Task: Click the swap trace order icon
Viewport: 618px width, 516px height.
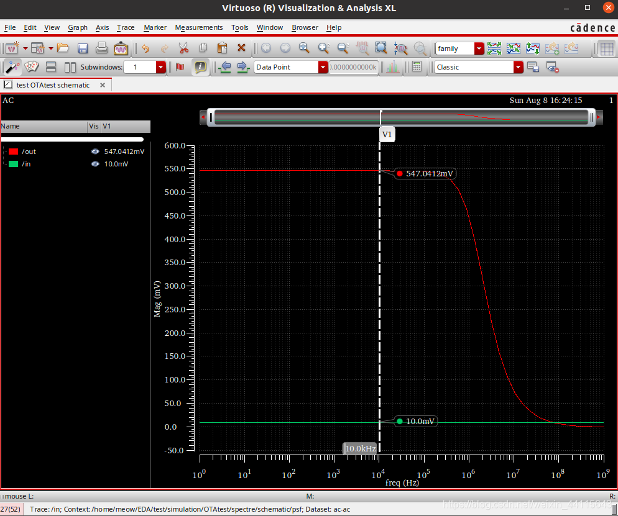Action: click(533, 48)
